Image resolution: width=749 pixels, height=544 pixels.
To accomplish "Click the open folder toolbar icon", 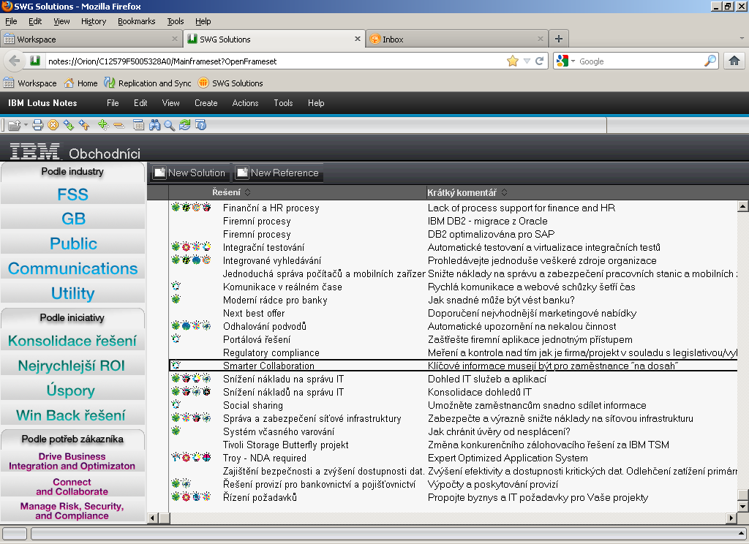I will [14, 126].
